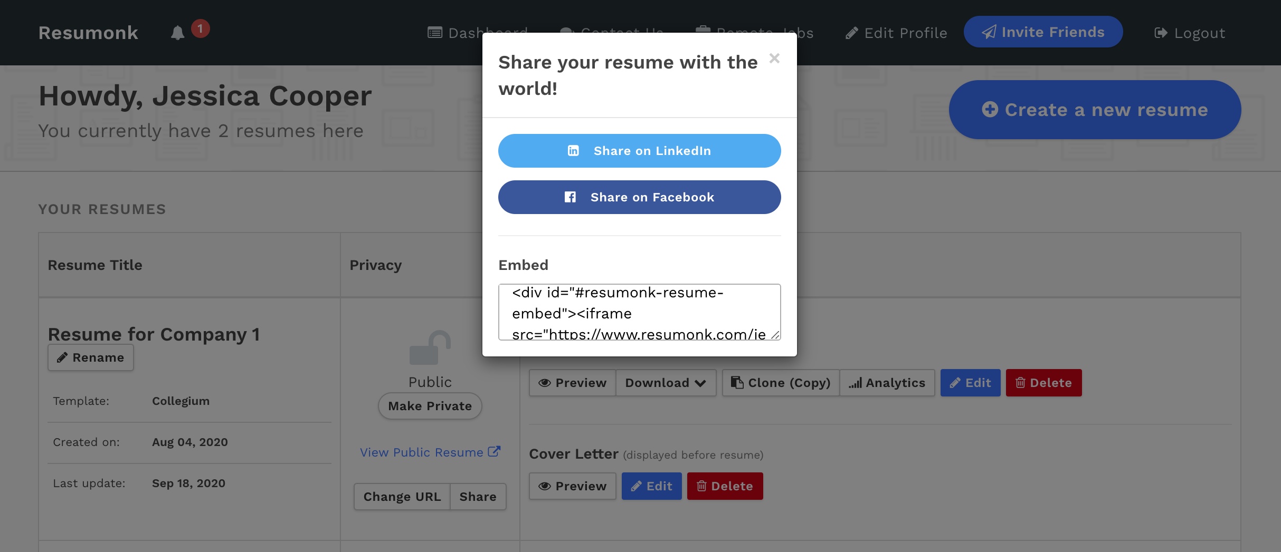Click the embed textarea resize handle
1281x552 pixels.
[775, 335]
